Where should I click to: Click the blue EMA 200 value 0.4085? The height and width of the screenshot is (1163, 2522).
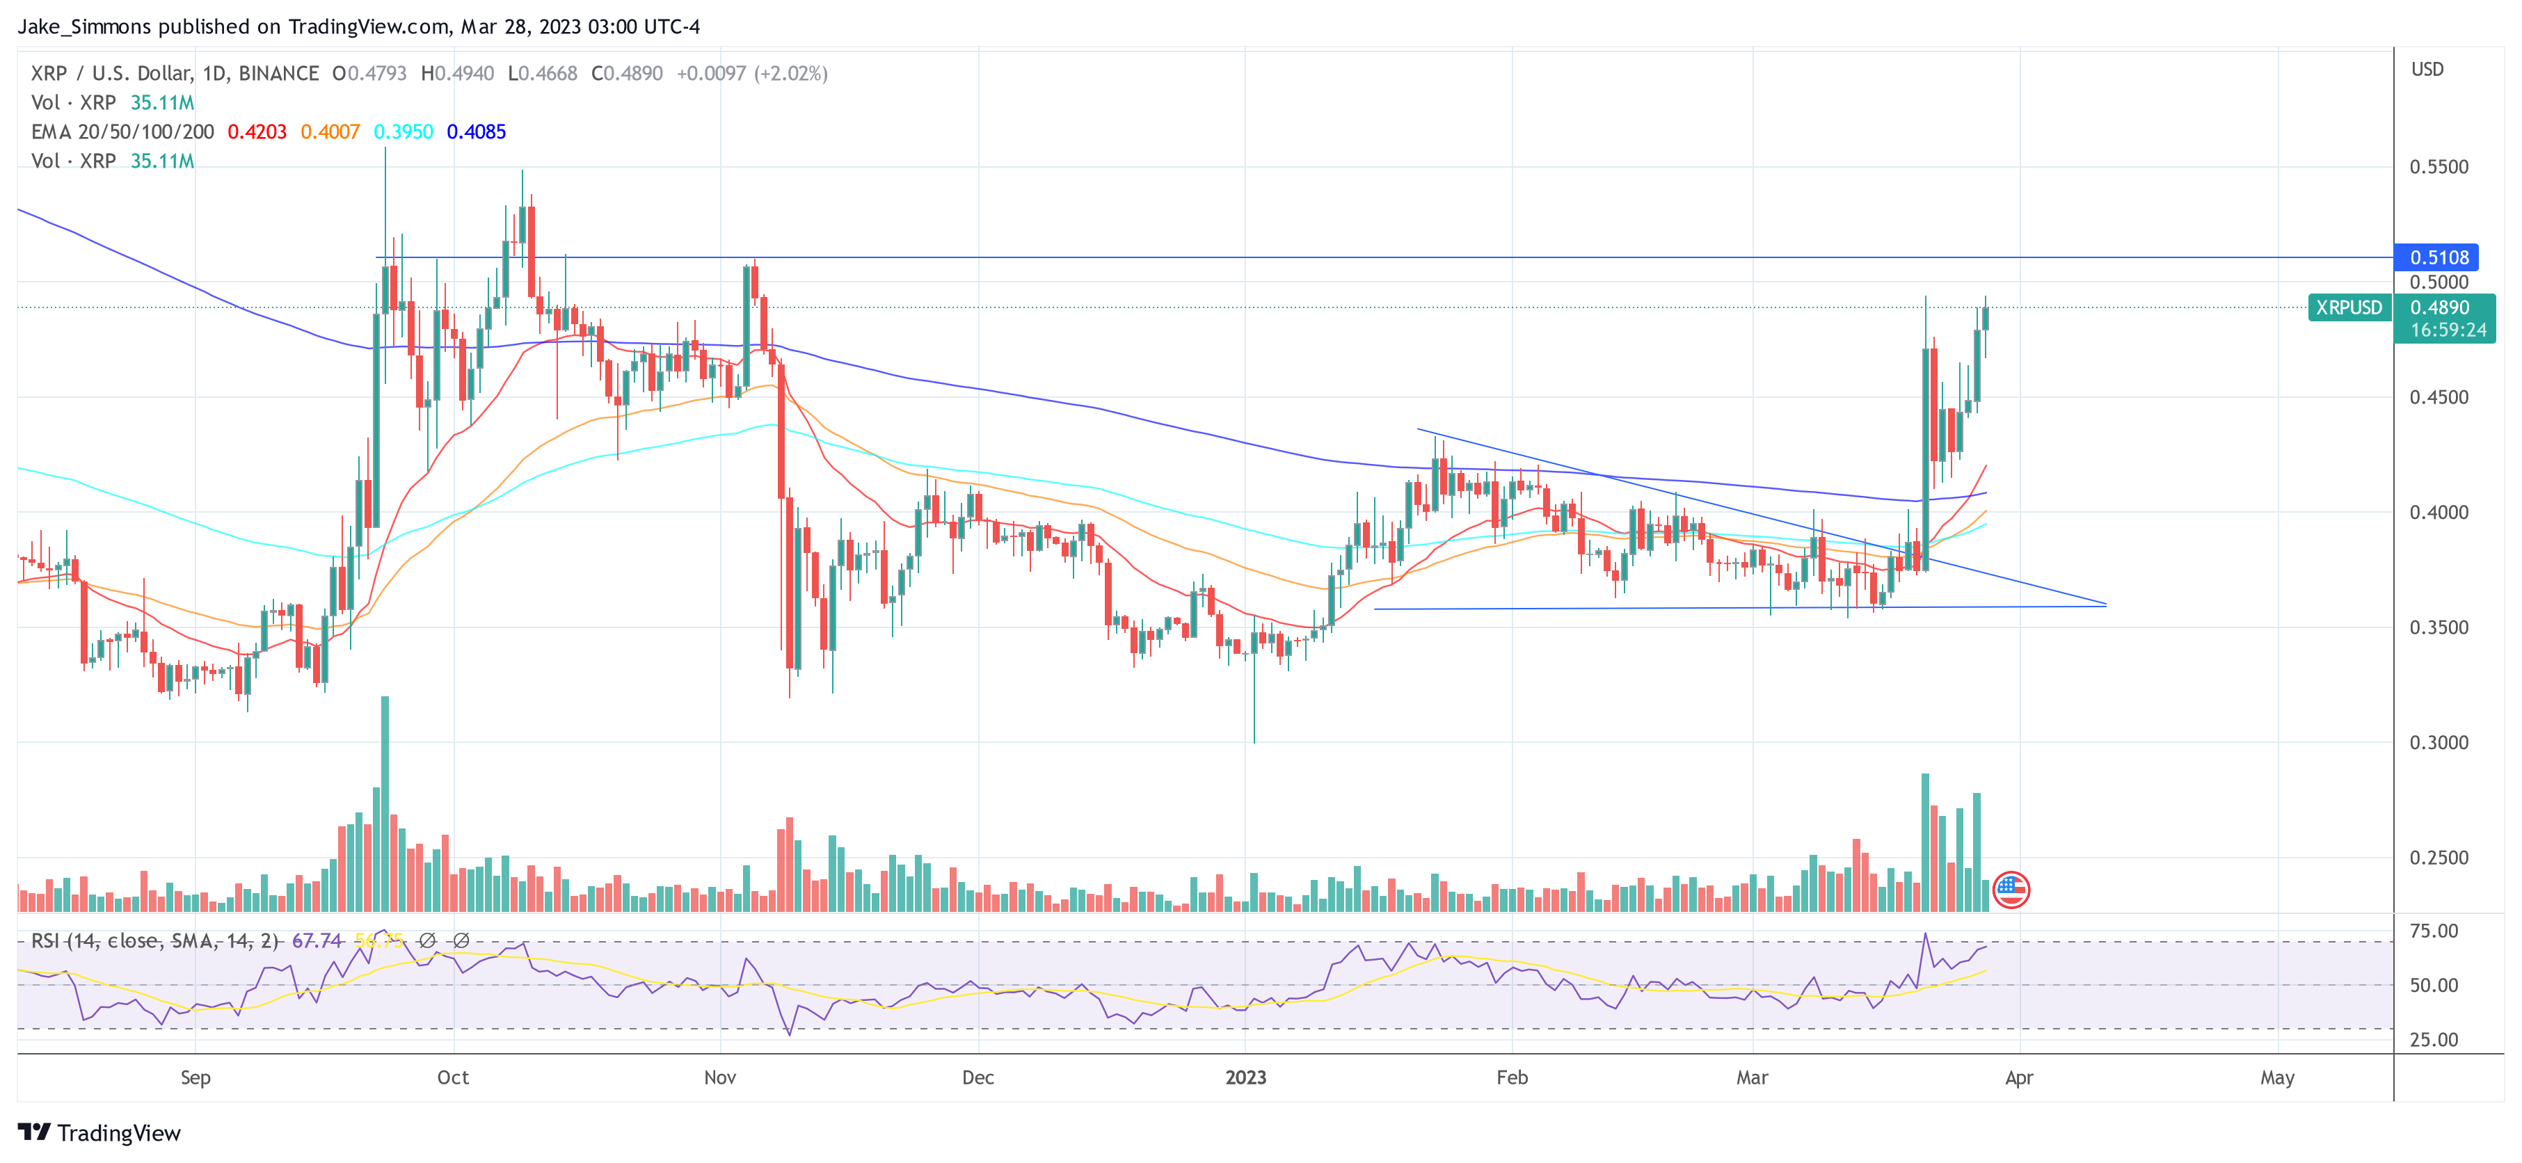[x=476, y=131]
